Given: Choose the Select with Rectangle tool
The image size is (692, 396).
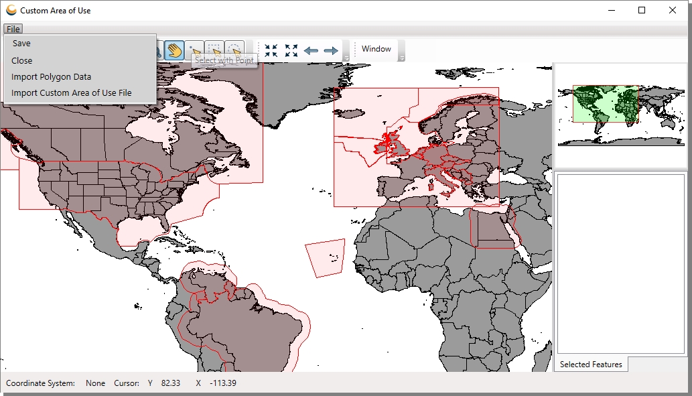Looking at the screenshot, I should tap(214, 49).
